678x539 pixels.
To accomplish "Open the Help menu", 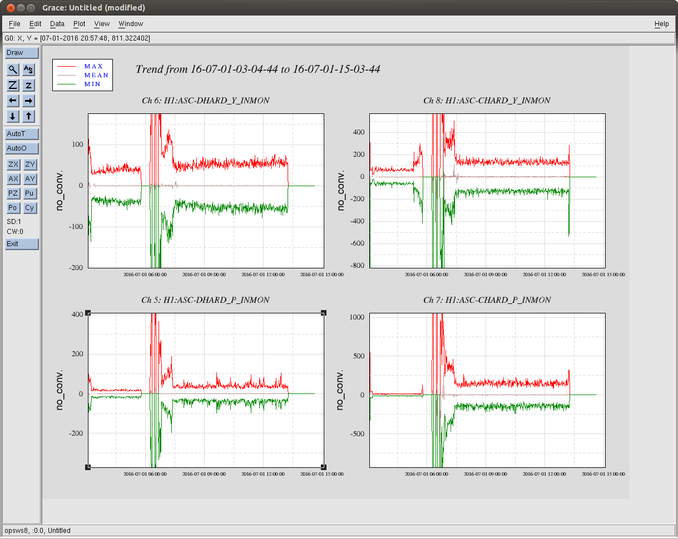I will [662, 24].
